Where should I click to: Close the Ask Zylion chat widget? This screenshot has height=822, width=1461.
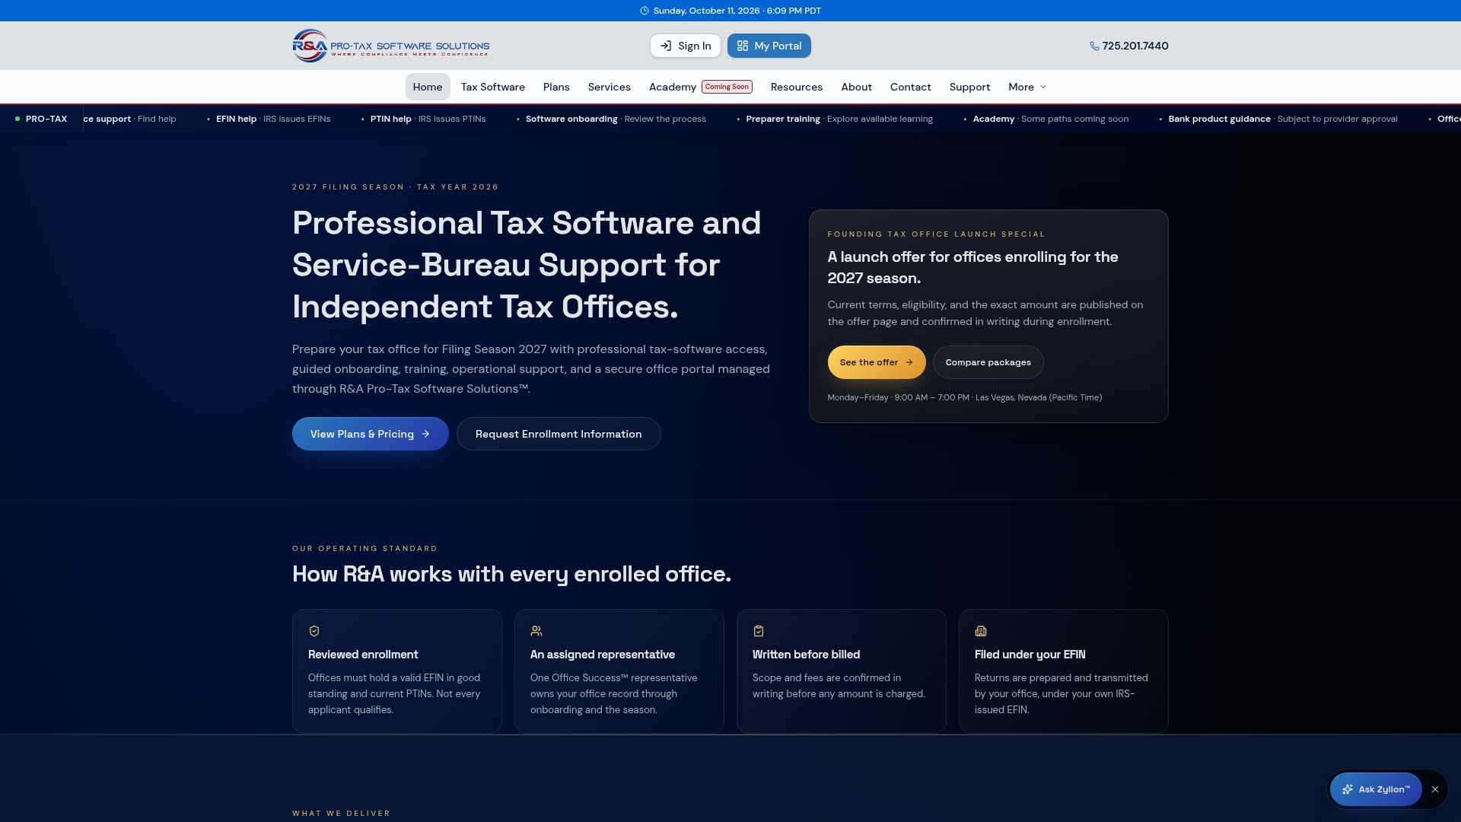[1435, 789]
